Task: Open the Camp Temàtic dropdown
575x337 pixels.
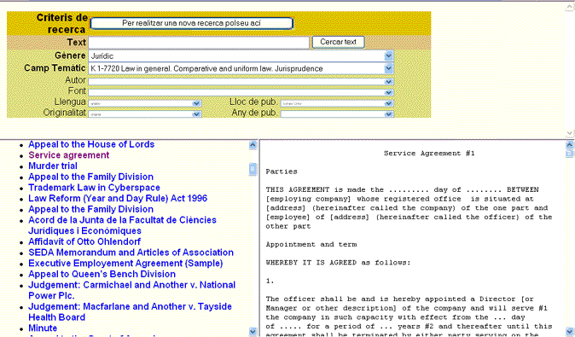Action: pos(241,68)
